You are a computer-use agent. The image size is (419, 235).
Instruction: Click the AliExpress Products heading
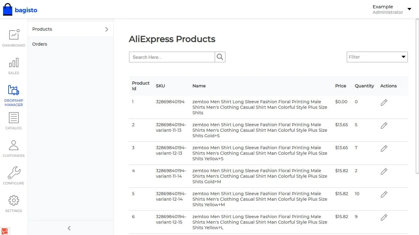[x=172, y=39]
